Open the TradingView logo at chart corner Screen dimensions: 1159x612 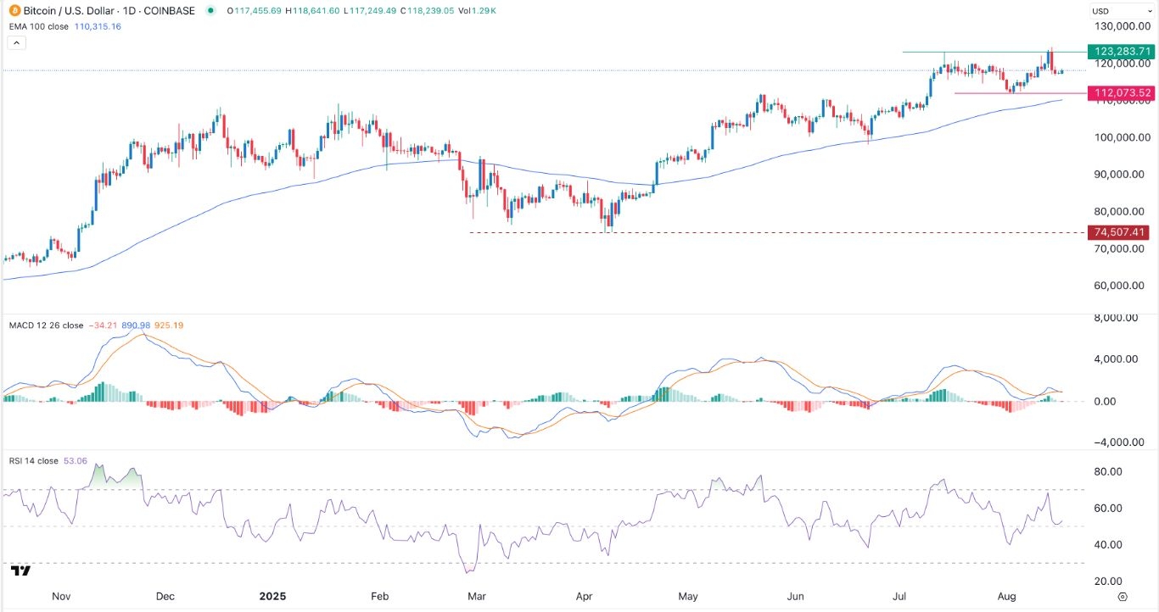tap(21, 571)
